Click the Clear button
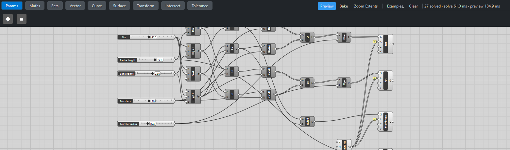Screen dimensions: 510x150 (414, 6)
